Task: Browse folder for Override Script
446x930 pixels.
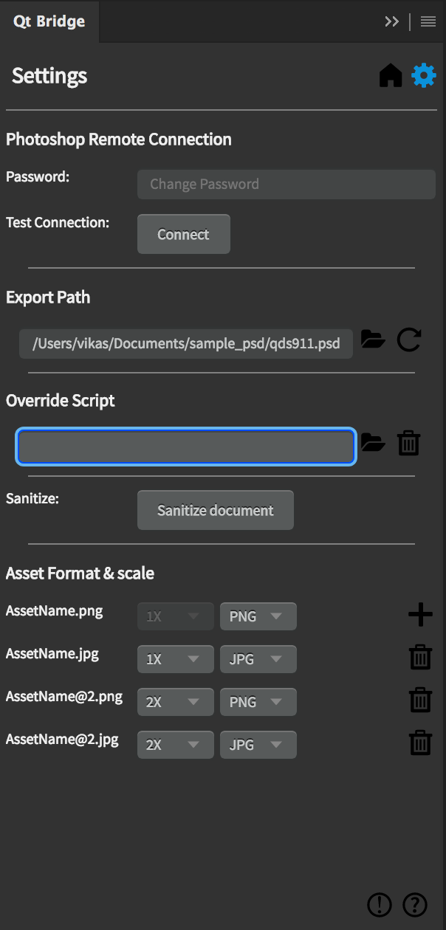Action: pyautogui.click(x=373, y=443)
